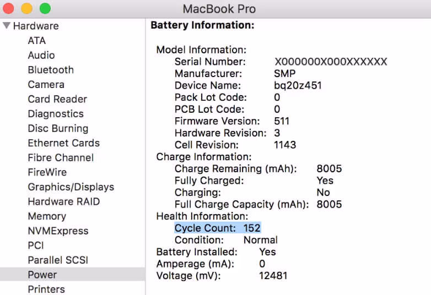Open the Audio hardware section
The width and height of the screenshot is (431, 295).
pyautogui.click(x=41, y=55)
